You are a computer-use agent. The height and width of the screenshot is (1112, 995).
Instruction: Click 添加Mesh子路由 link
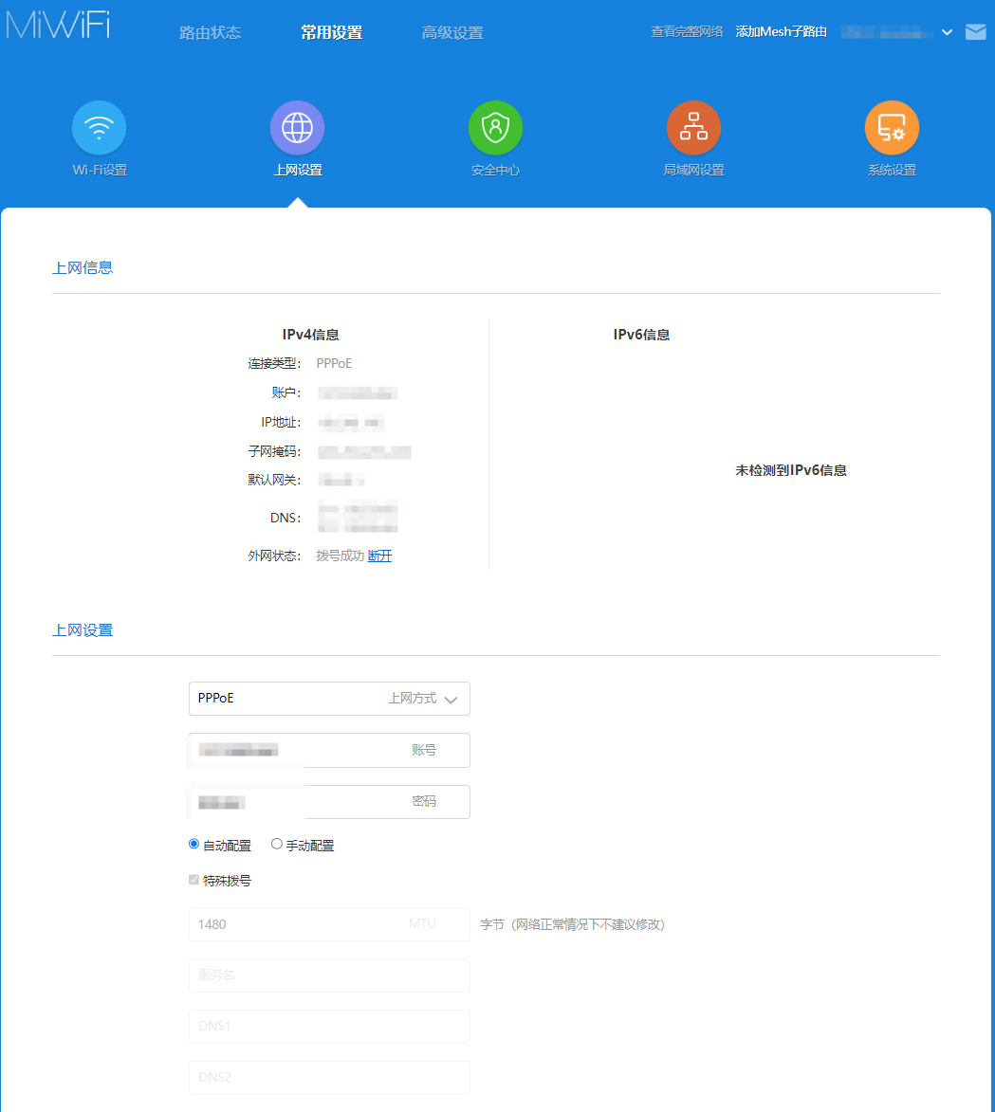[781, 32]
